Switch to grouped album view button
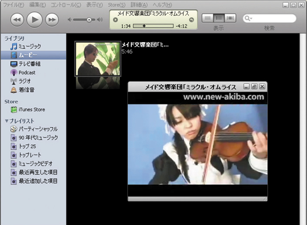Screen dimensions: 307x225 219,18
